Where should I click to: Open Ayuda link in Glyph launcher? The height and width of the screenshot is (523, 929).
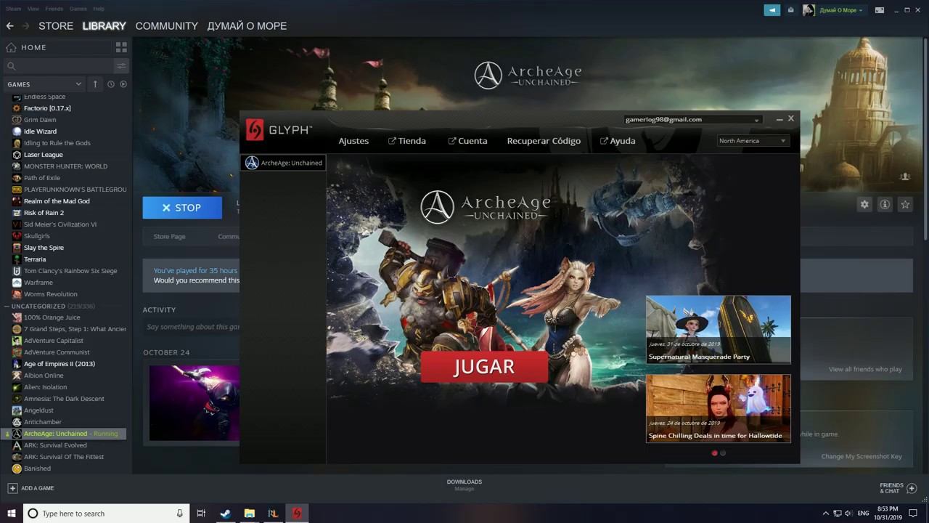618,141
